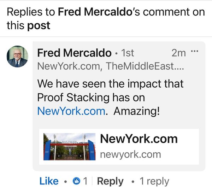Click the blue NewYork.com link in comment
Image resolution: width=212 pixels, height=194 pixels.
pyautogui.click(x=71, y=111)
